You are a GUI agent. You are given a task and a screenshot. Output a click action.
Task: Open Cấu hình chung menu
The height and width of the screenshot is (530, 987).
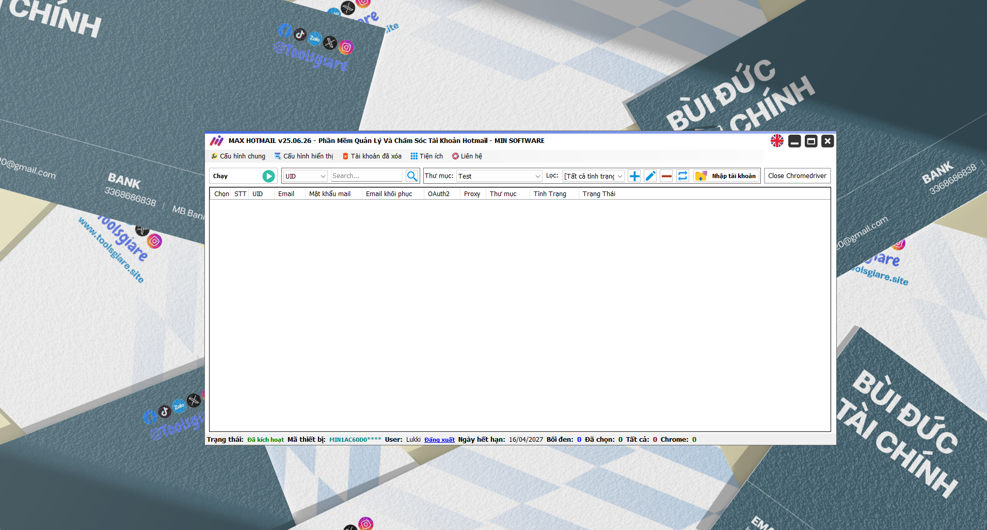point(238,156)
